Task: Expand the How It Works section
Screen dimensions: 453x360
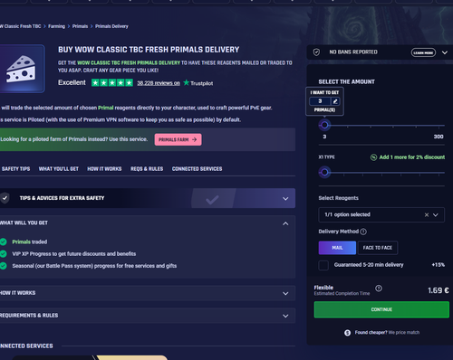Action: (148, 293)
